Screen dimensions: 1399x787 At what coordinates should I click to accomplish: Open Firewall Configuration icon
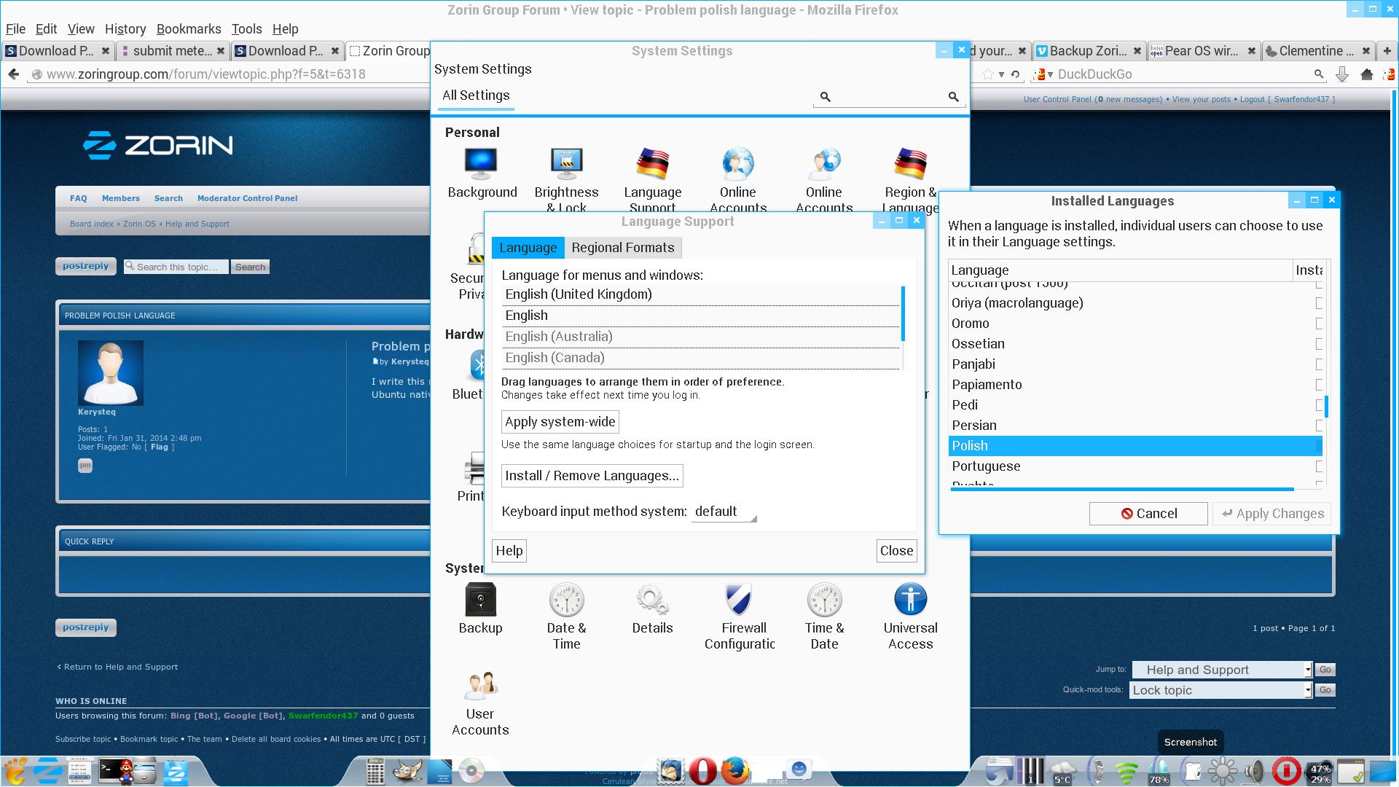click(x=739, y=600)
